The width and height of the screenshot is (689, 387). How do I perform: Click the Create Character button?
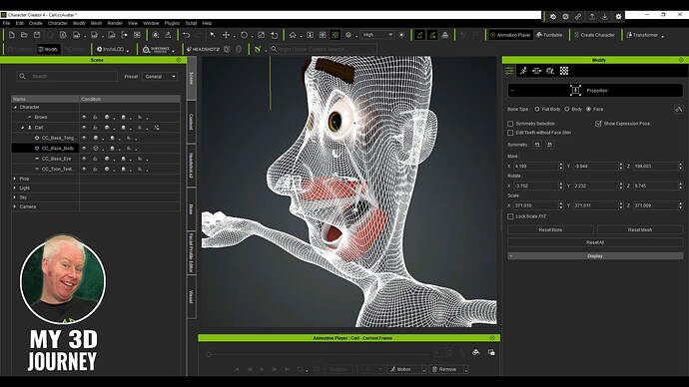tap(594, 35)
